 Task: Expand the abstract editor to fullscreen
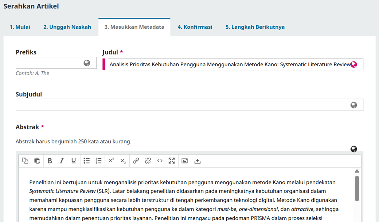click(172, 160)
